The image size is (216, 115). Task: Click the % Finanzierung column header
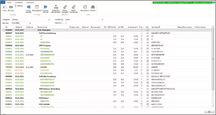point(200,27)
